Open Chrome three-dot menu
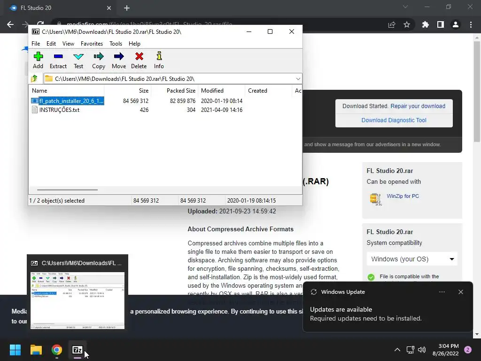Screen dimensions: 481x361 pyautogui.click(x=471, y=24)
